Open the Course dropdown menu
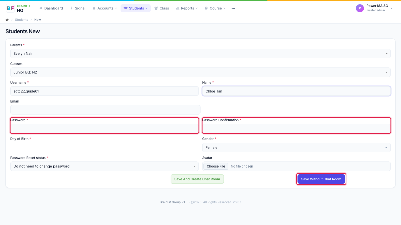401x225 pixels. tap(215, 8)
